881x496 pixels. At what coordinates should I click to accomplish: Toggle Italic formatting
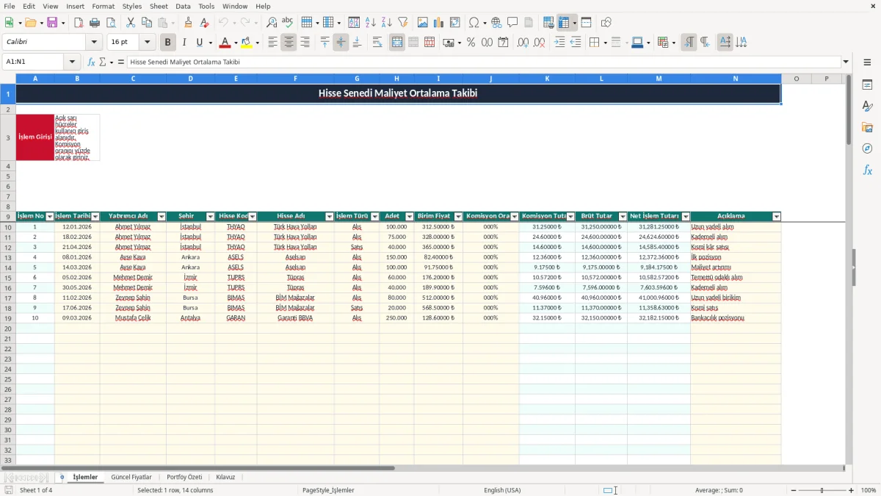pos(184,43)
